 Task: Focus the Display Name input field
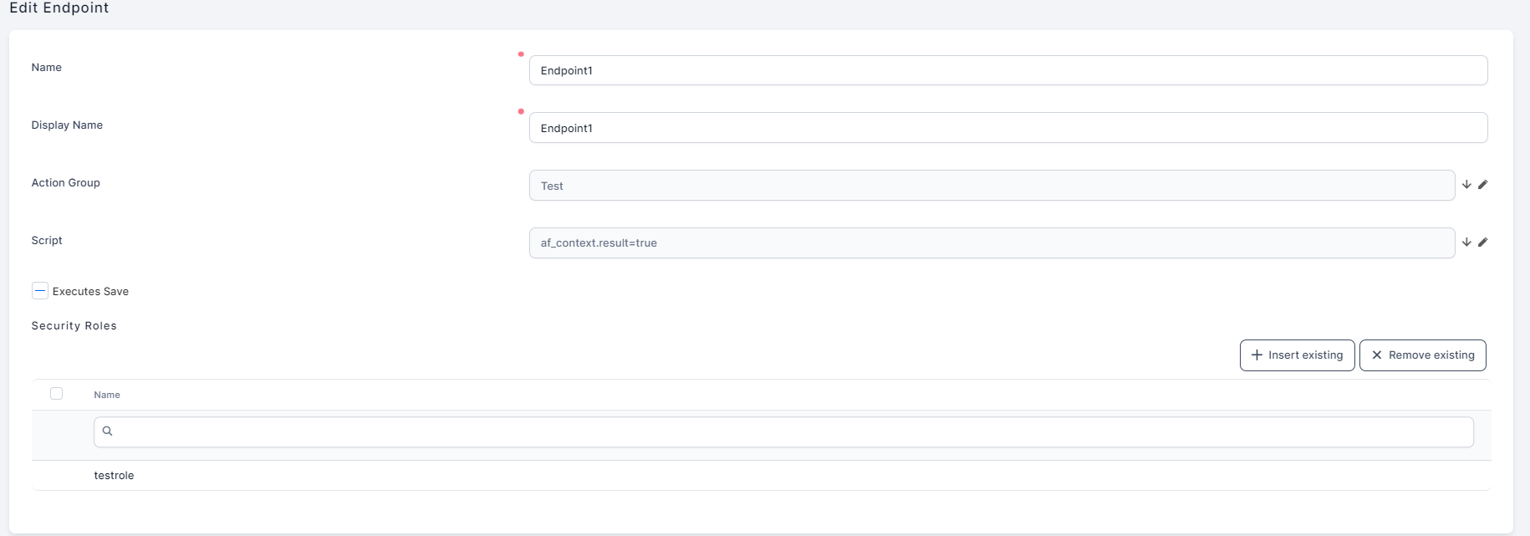coord(1007,128)
